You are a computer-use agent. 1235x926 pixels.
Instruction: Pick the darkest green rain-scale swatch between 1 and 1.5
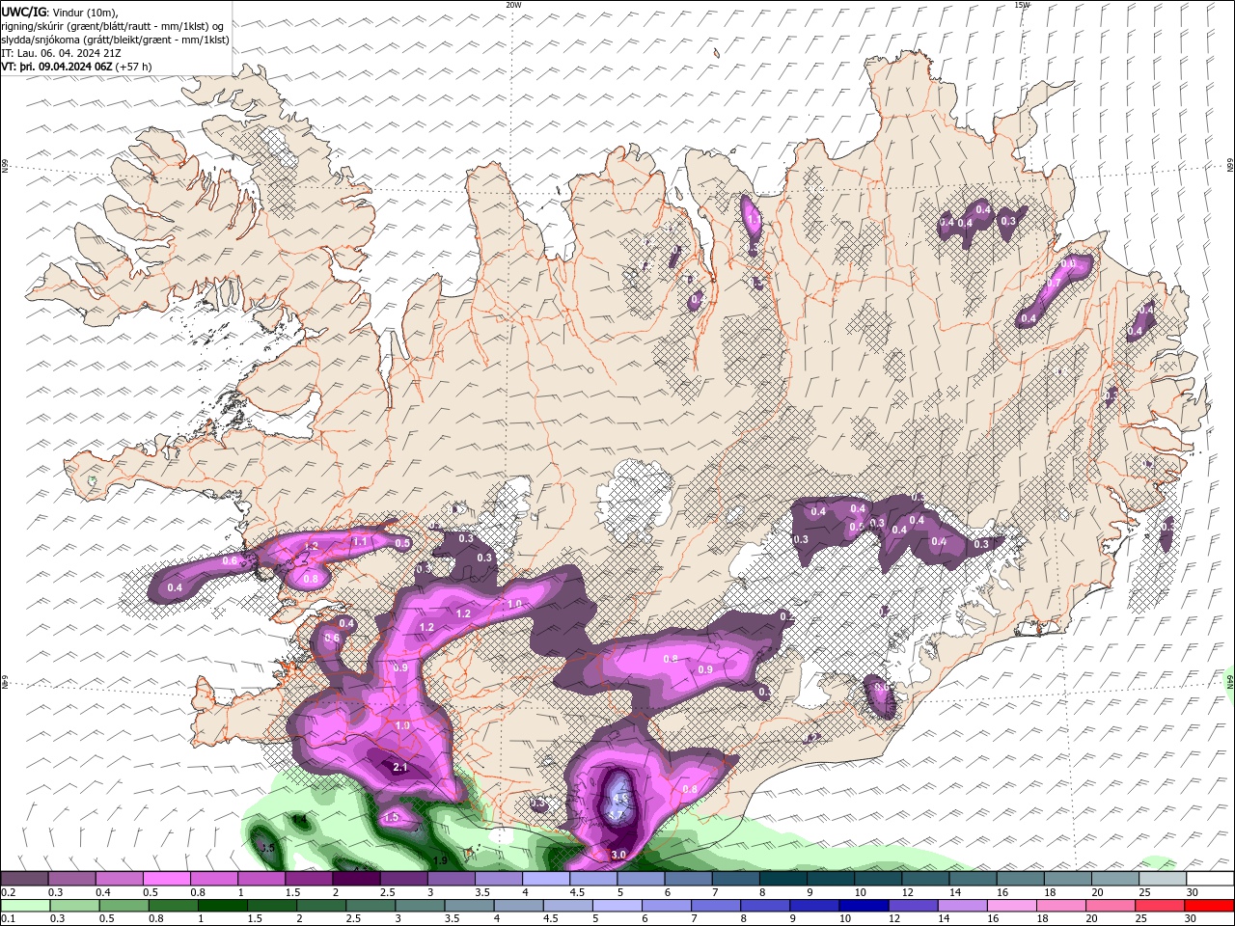(x=221, y=906)
